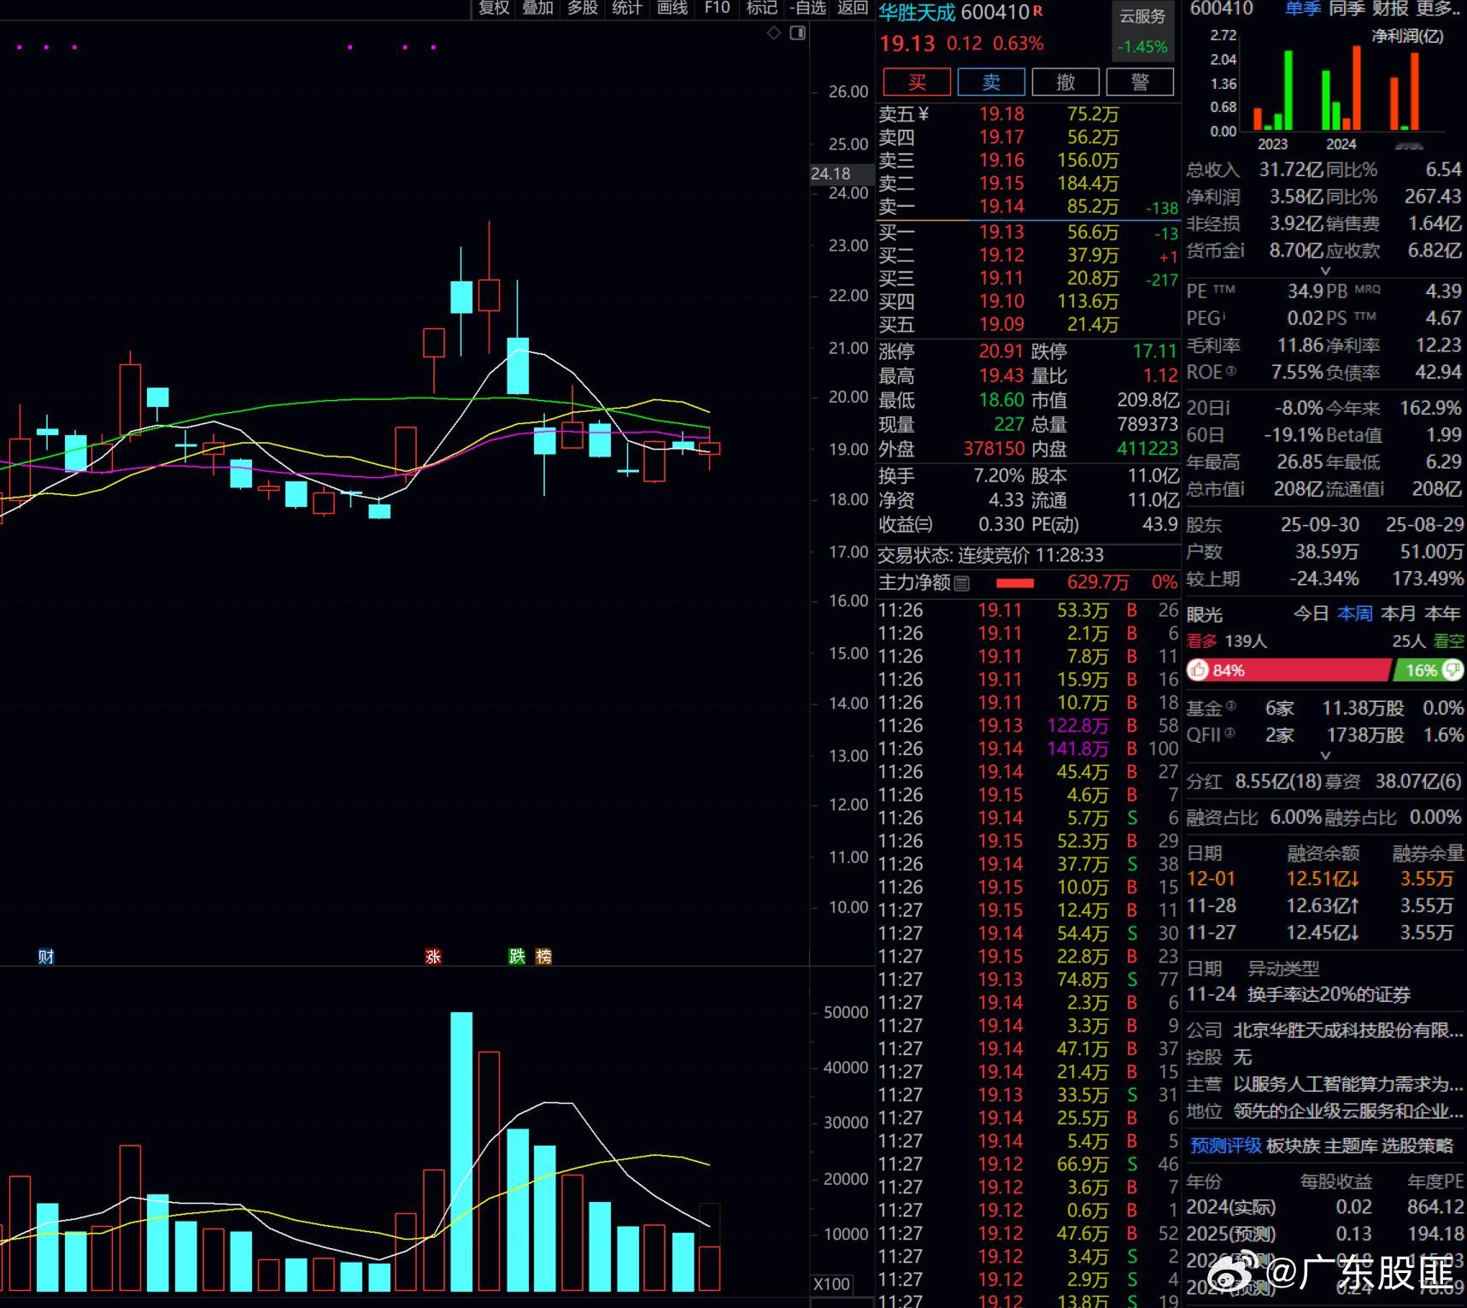Click the 华胜天成 stock name

coord(917,12)
